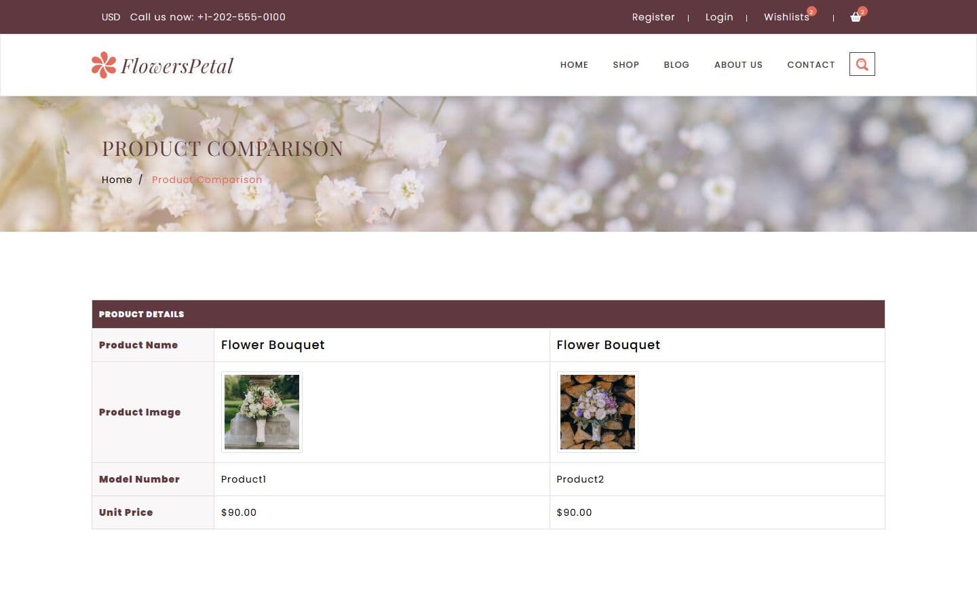Open the About Us menu item
The height and width of the screenshot is (610, 977).
[x=738, y=64]
